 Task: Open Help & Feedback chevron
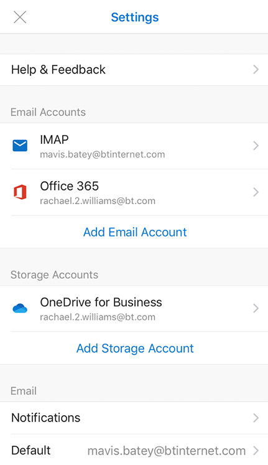tap(256, 70)
